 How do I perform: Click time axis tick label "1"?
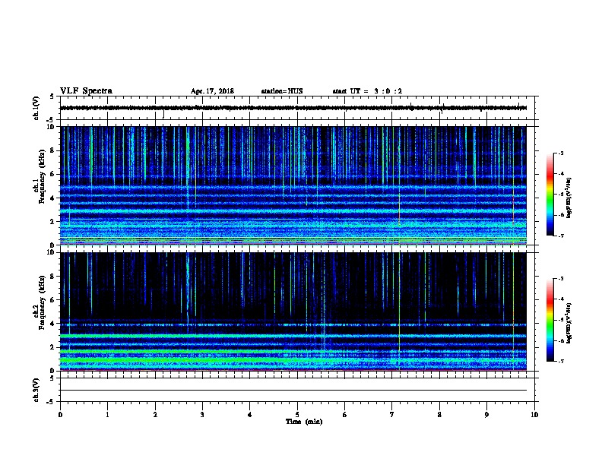tap(107, 415)
